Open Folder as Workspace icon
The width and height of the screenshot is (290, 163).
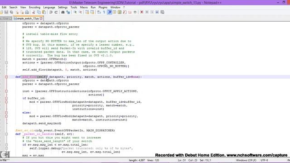[x=130, y=12]
